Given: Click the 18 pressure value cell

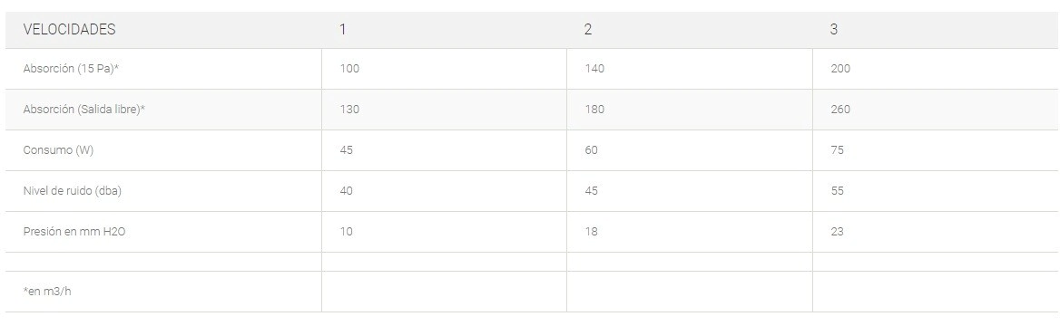Looking at the screenshot, I should (690, 232).
